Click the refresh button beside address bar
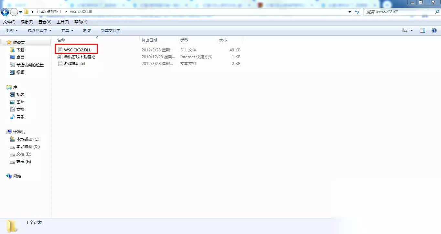Image resolution: width=441 pixels, height=234 pixels. click(x=357, y=12)
